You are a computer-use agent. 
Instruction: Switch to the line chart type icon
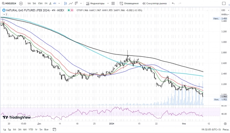[71, 3]
